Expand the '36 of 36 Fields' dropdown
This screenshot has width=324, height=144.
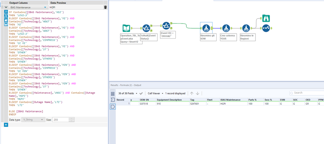136,93
